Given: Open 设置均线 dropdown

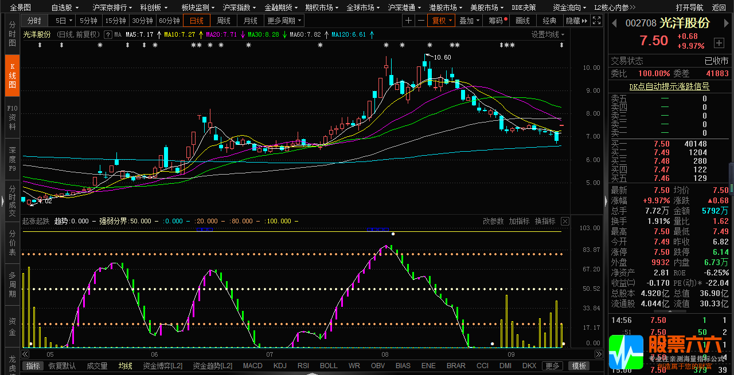Looking at the screenshot, I should click(x=548, y=34).
